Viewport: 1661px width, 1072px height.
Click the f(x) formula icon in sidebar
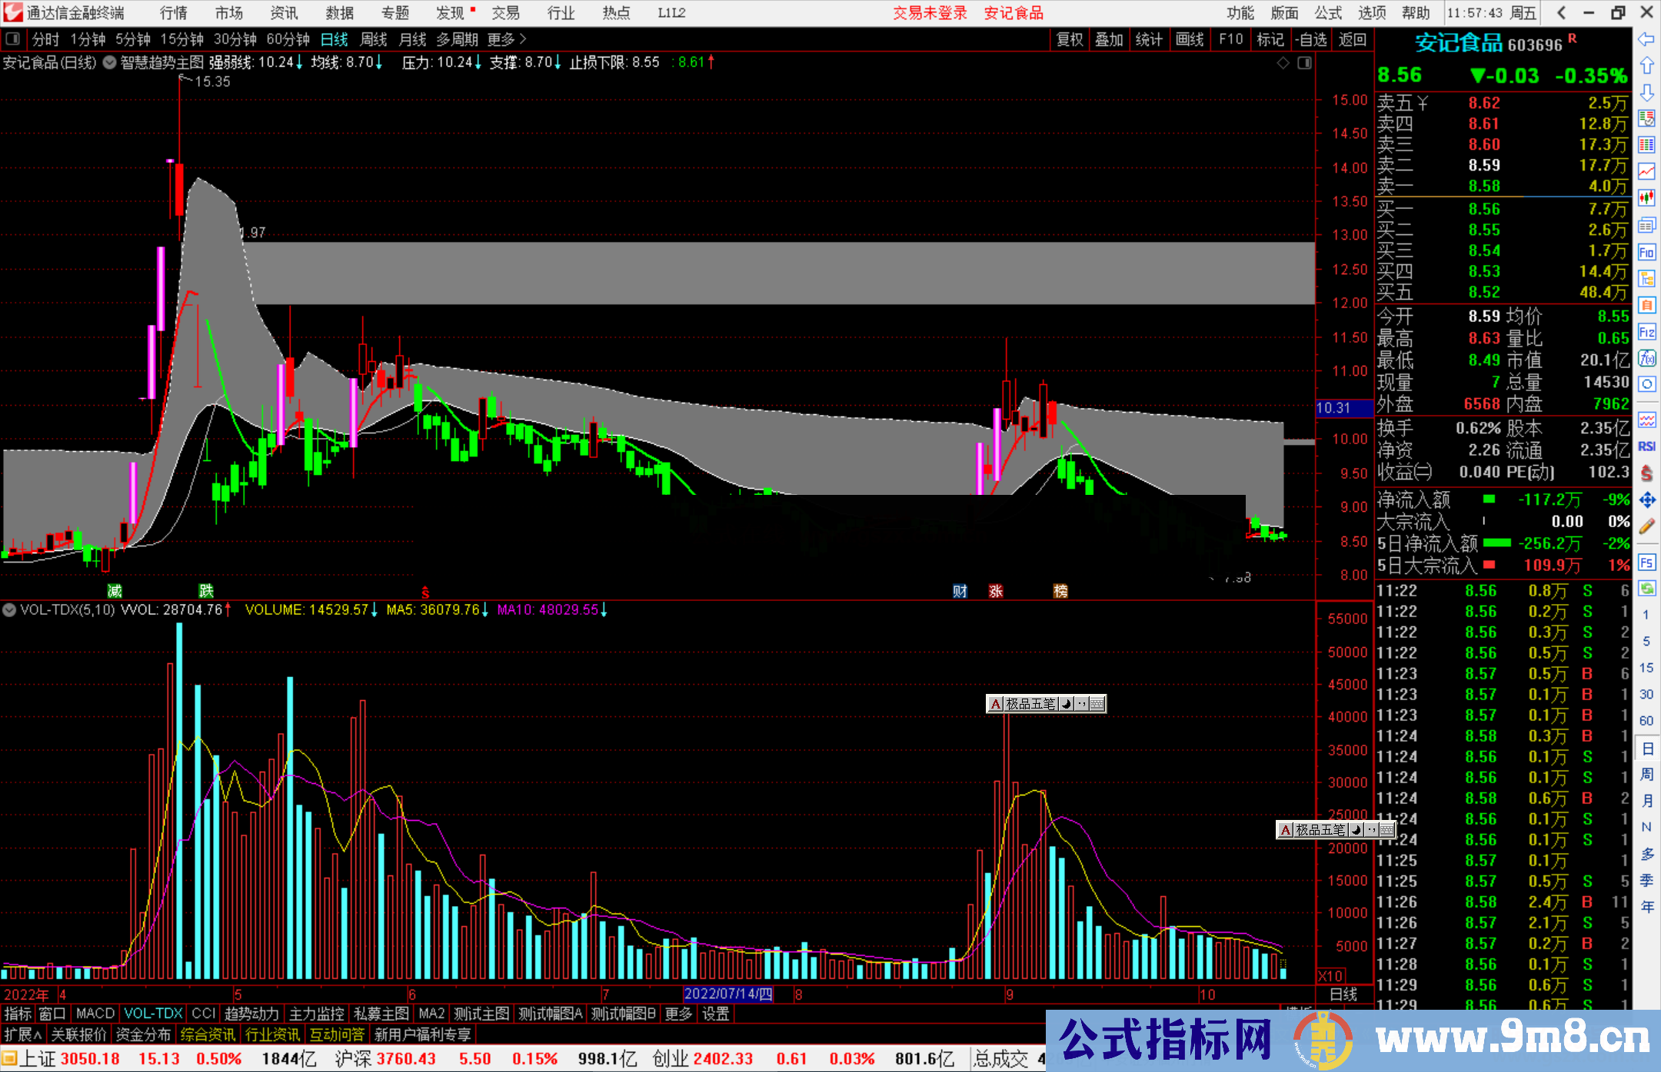(x=1646, y=358)
